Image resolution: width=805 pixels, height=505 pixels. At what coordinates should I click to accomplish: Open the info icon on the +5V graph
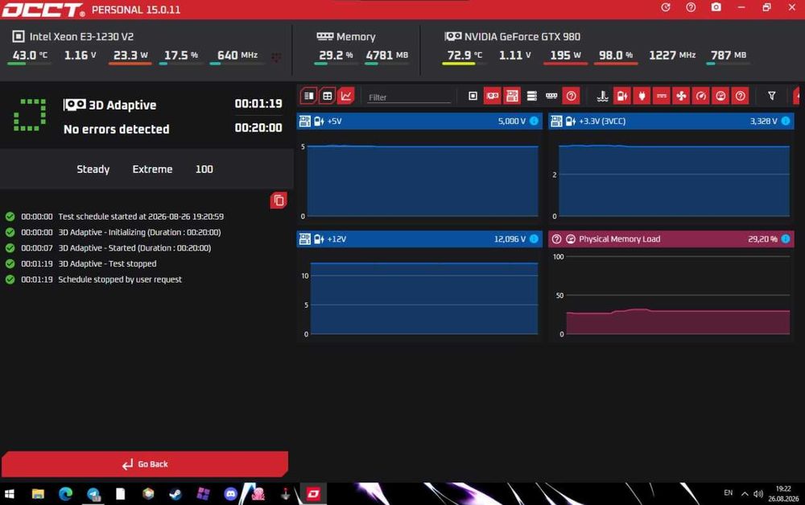click(534, 122)
